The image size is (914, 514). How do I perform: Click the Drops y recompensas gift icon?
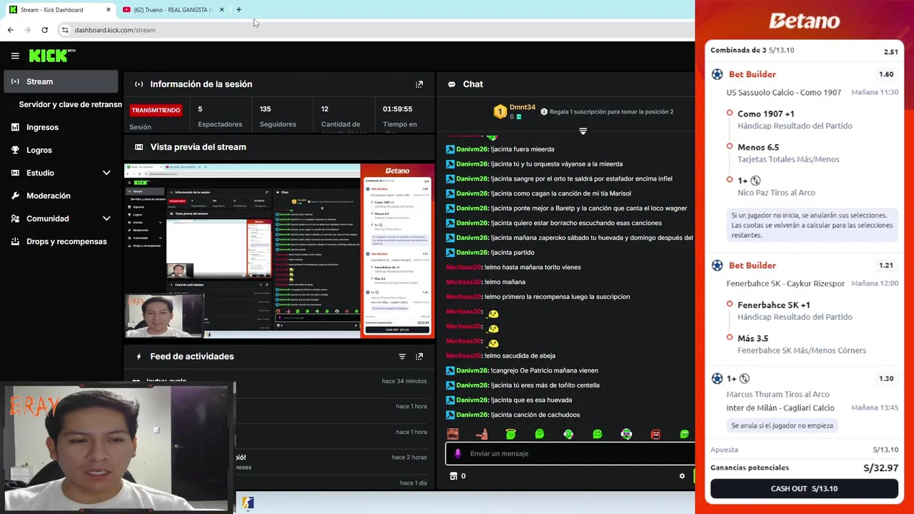click(15, 241)
